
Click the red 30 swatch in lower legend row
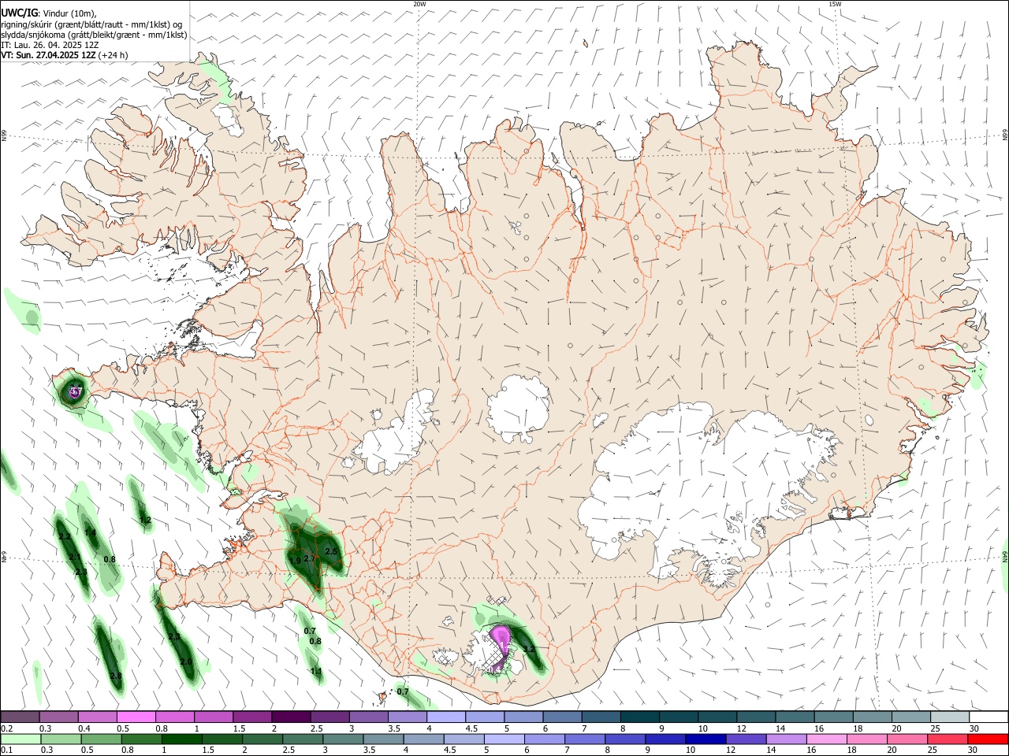click(989, 739)
